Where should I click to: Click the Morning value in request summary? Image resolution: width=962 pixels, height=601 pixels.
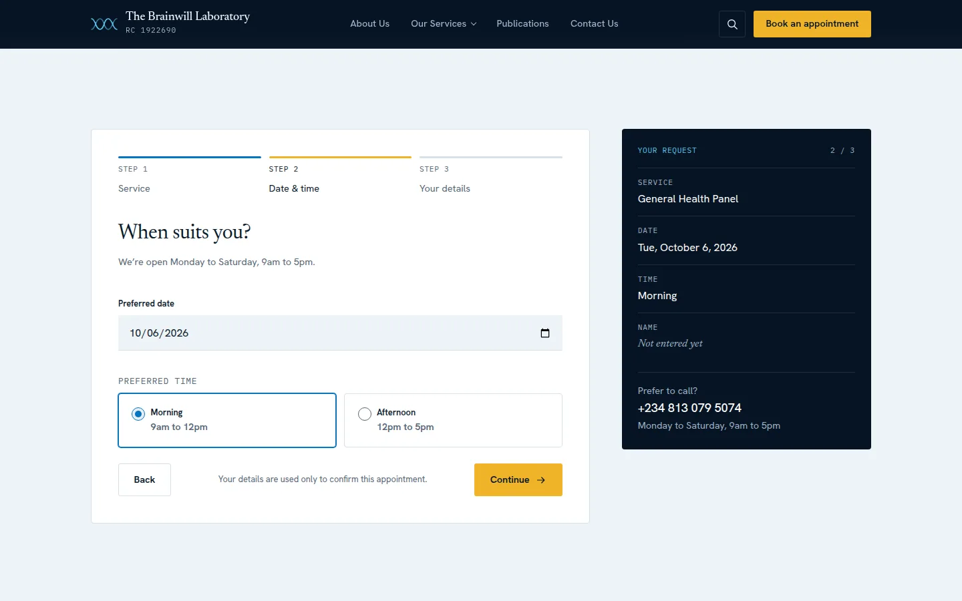pyautogui.click(x=657, y=296)
